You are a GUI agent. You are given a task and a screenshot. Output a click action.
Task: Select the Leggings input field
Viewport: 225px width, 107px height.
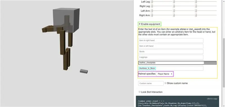point(171,57)
